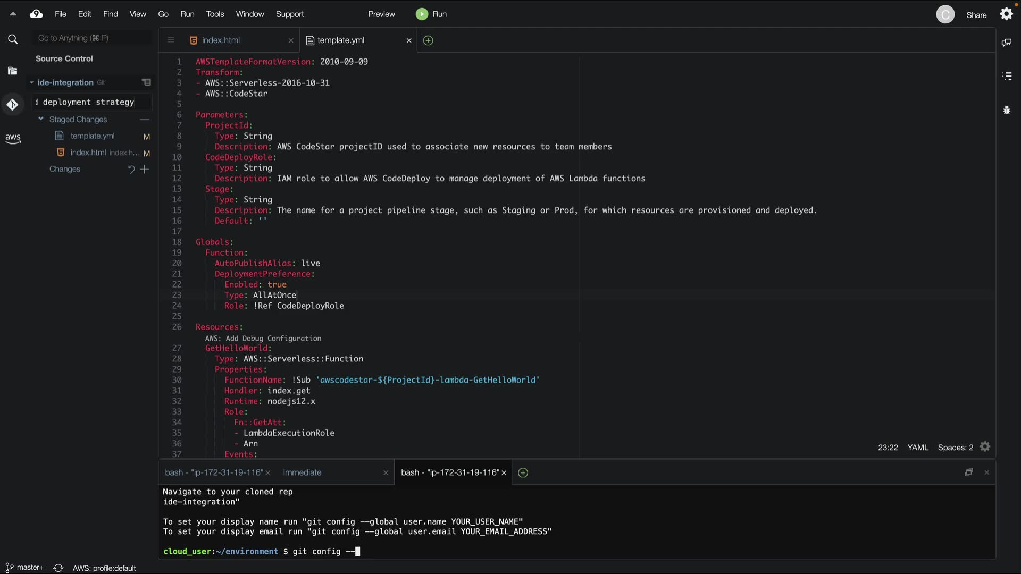Open the Collaborate chat panel icon
This screenshot has height=574, width=1021.
(x=1007, y=43)
